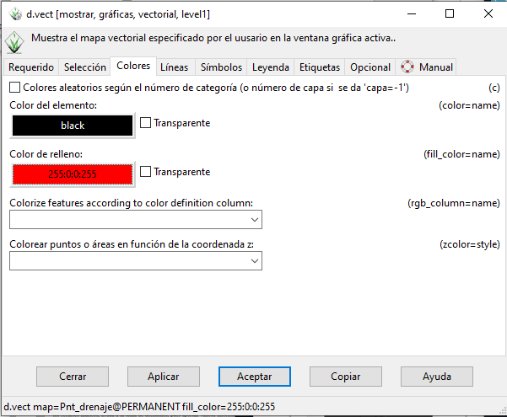The width and height of the screenshot is (507, 417).
Task: Switch to the Requerido tab
Action: tap(31, 67)
